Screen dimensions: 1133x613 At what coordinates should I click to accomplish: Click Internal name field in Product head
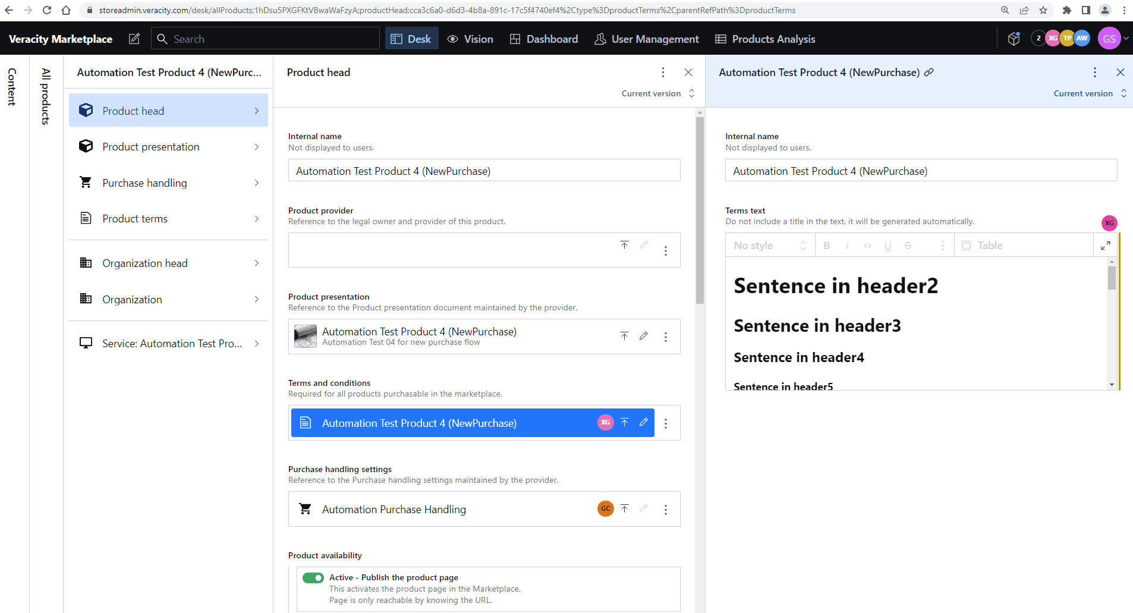(484, 171)
